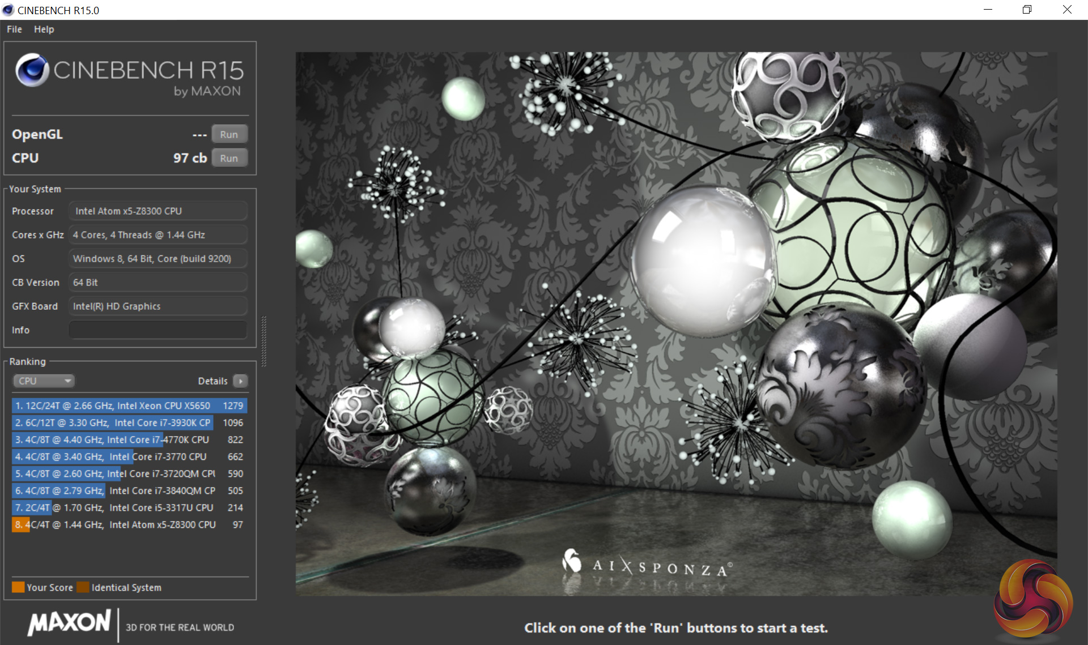
Task: Click the Details arrow icon
Action: (241, 381)
